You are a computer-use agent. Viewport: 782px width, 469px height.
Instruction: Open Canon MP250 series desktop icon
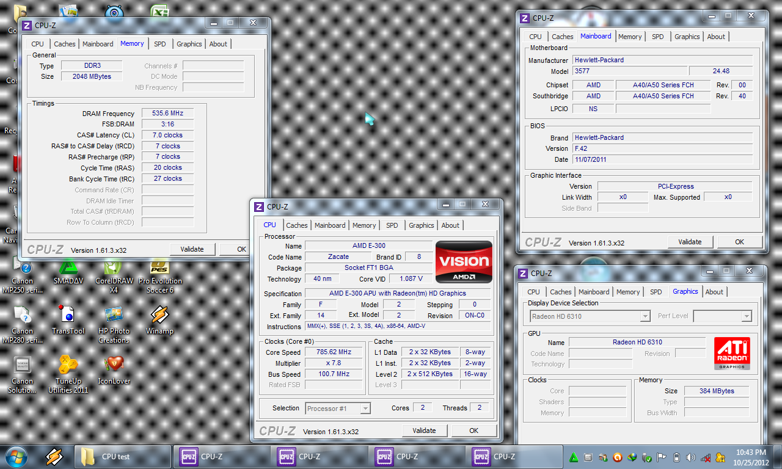pos(23,276)
